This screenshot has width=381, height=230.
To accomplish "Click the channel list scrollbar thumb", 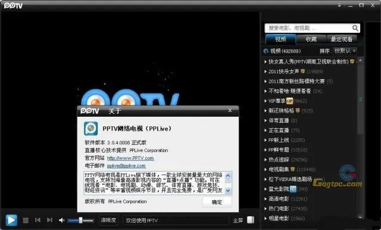I will 360,100.
